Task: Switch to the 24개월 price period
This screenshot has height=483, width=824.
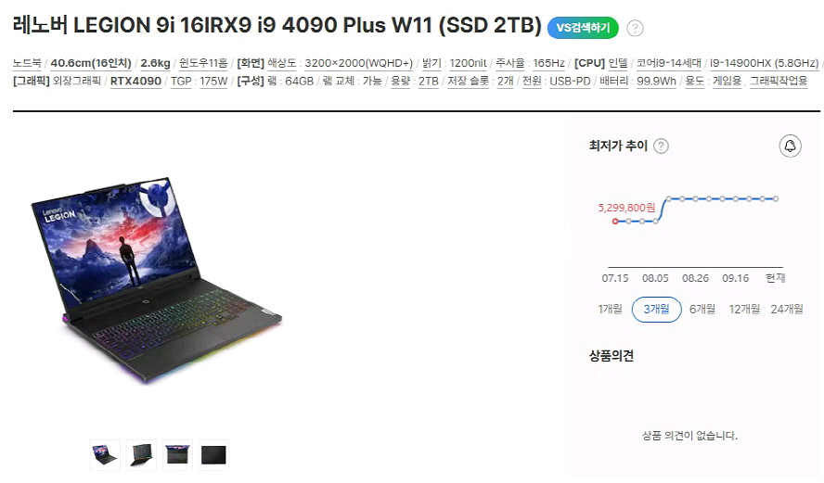Action: pyautogui.click(x=787, y=310)
